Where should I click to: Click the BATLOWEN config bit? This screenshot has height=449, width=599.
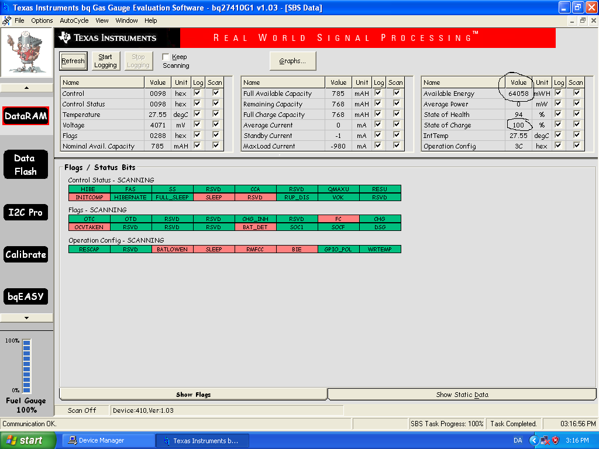[x=173, y=249]
